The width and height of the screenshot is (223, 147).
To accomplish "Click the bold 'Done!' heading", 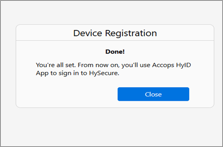I will (115, 51).
